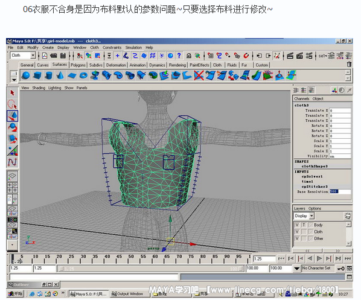Toggle template box of Body layer
361x300 pixels.
coord(304,225)
